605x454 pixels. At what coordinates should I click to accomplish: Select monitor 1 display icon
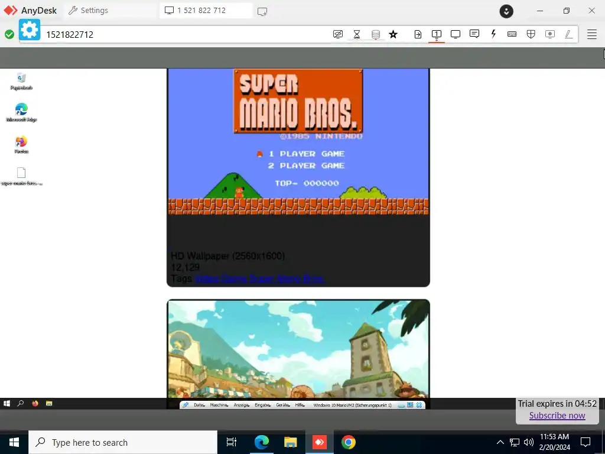point(437,34)
